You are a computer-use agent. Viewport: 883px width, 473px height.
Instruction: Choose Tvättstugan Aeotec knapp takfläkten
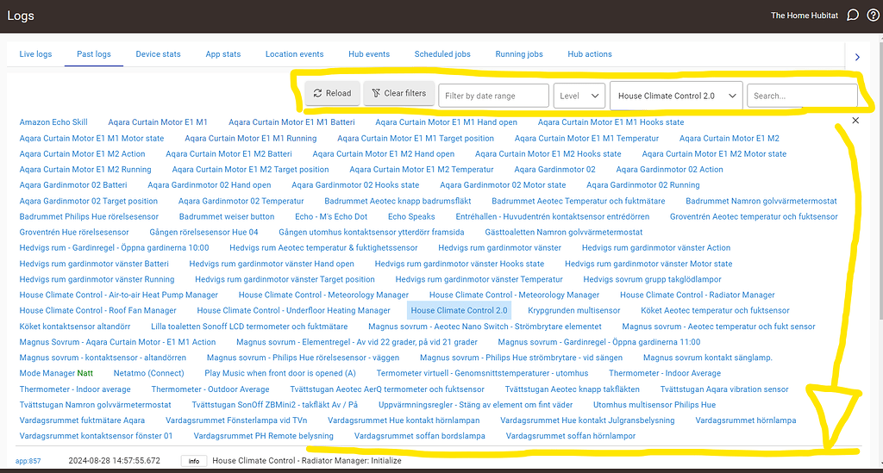click(x=573, y=389)
